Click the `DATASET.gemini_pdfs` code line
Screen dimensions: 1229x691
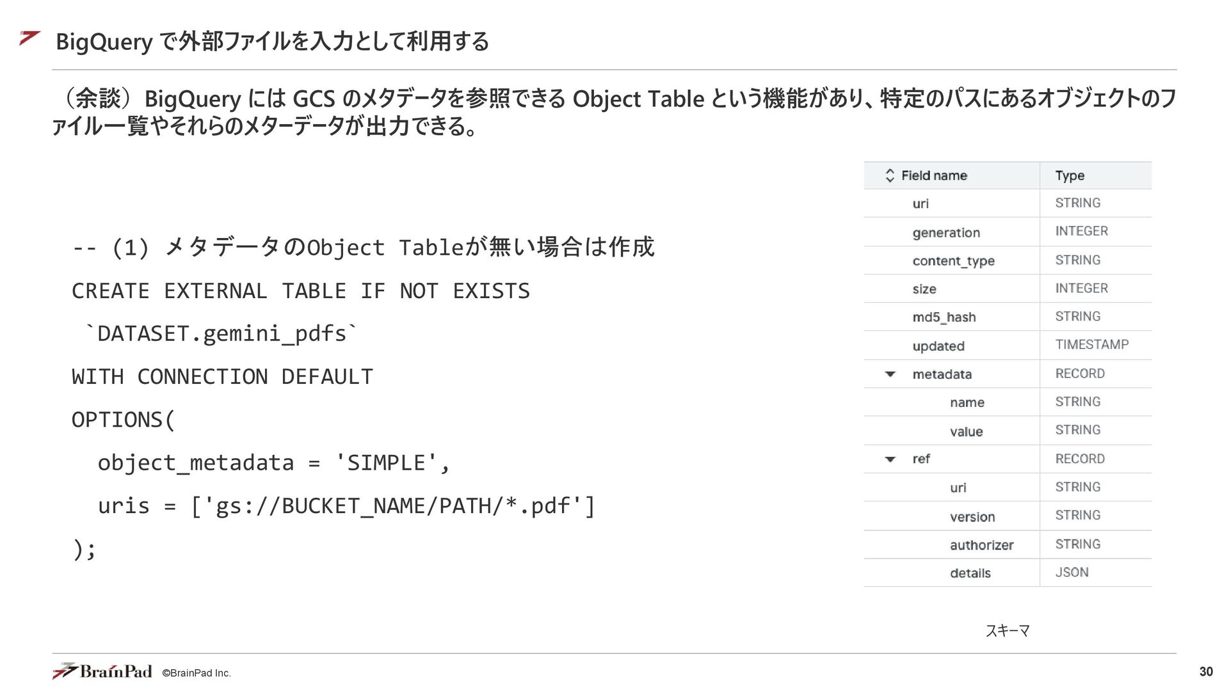[221, 333]
